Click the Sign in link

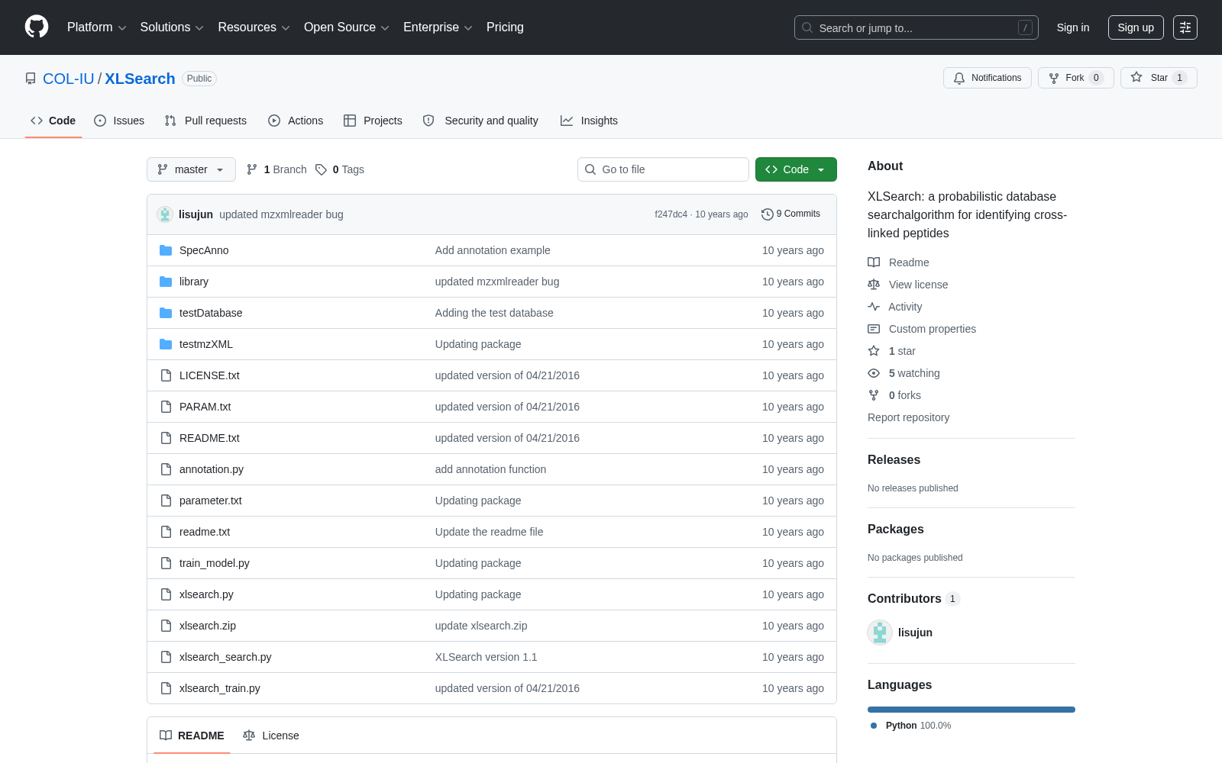[1073, 27]
